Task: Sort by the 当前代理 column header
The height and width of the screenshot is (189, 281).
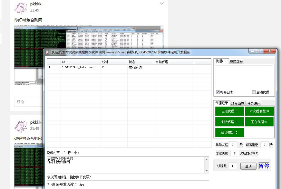Action: (x=174, y=62)
